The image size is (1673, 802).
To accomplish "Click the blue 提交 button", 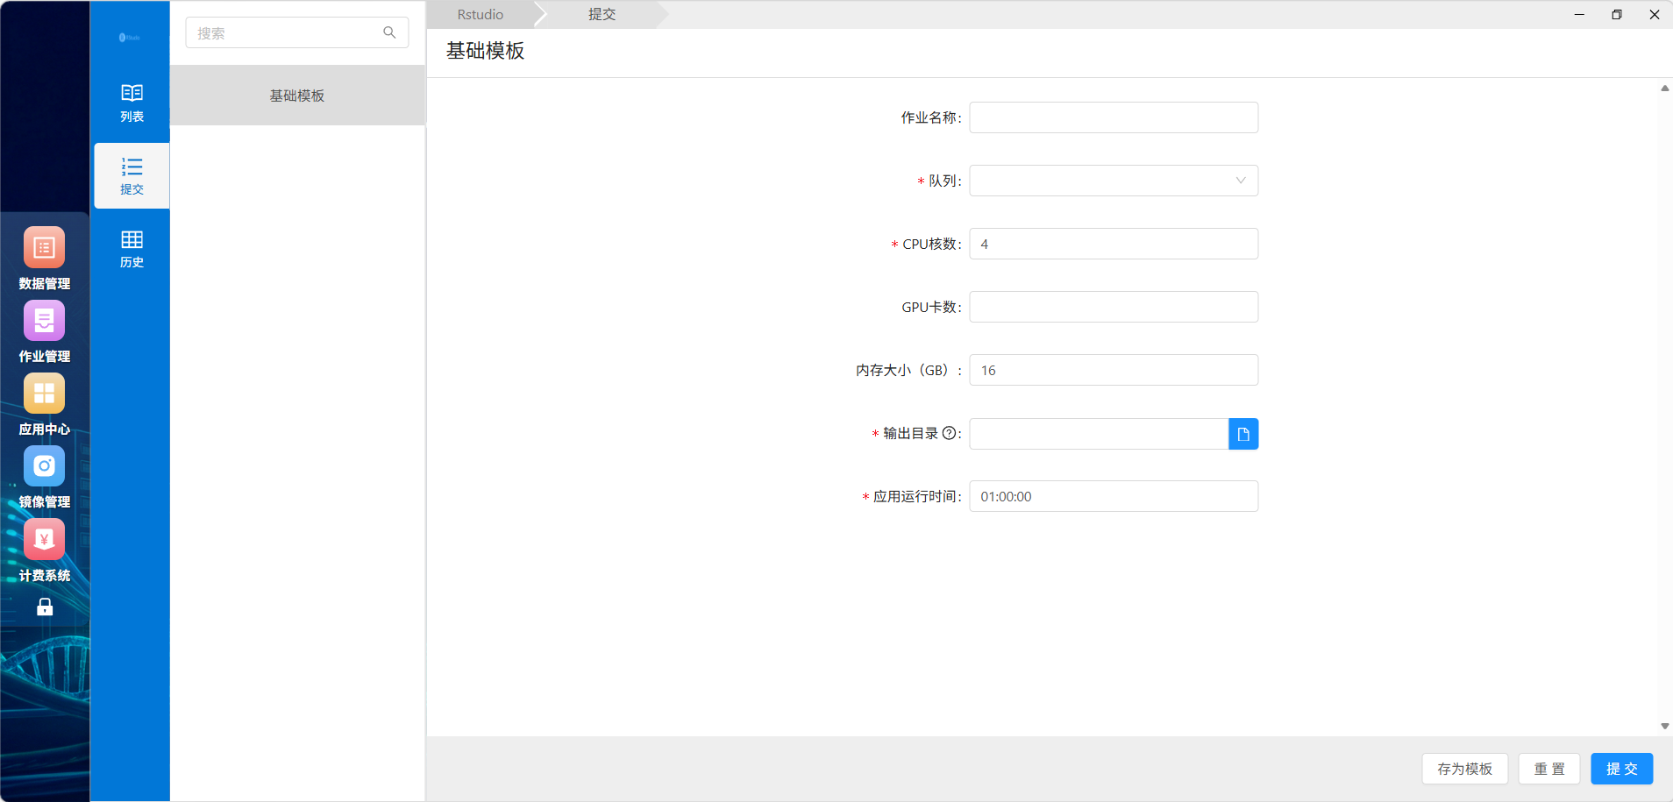I will pos(1622,769).
